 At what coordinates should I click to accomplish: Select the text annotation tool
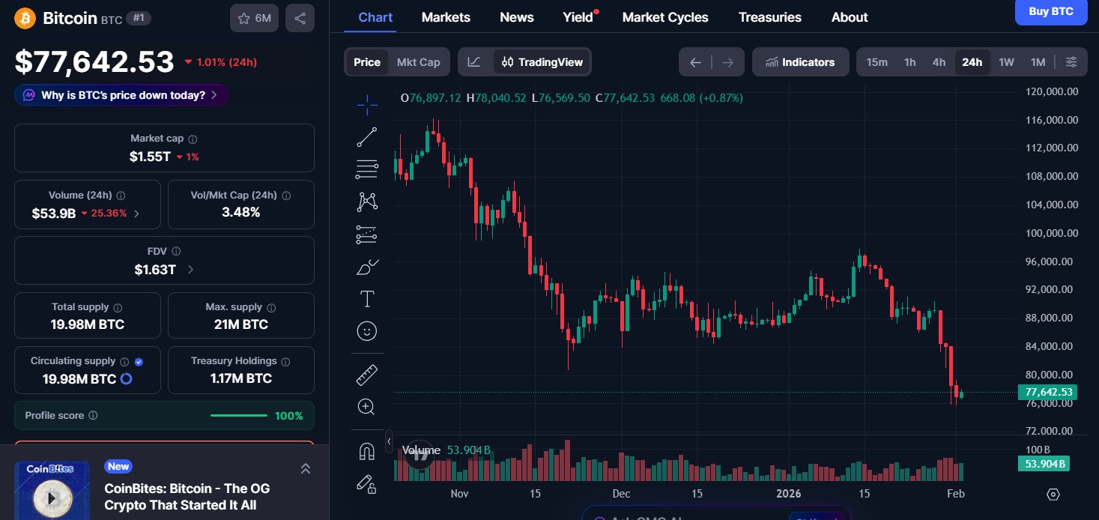[x=366, y=298]
